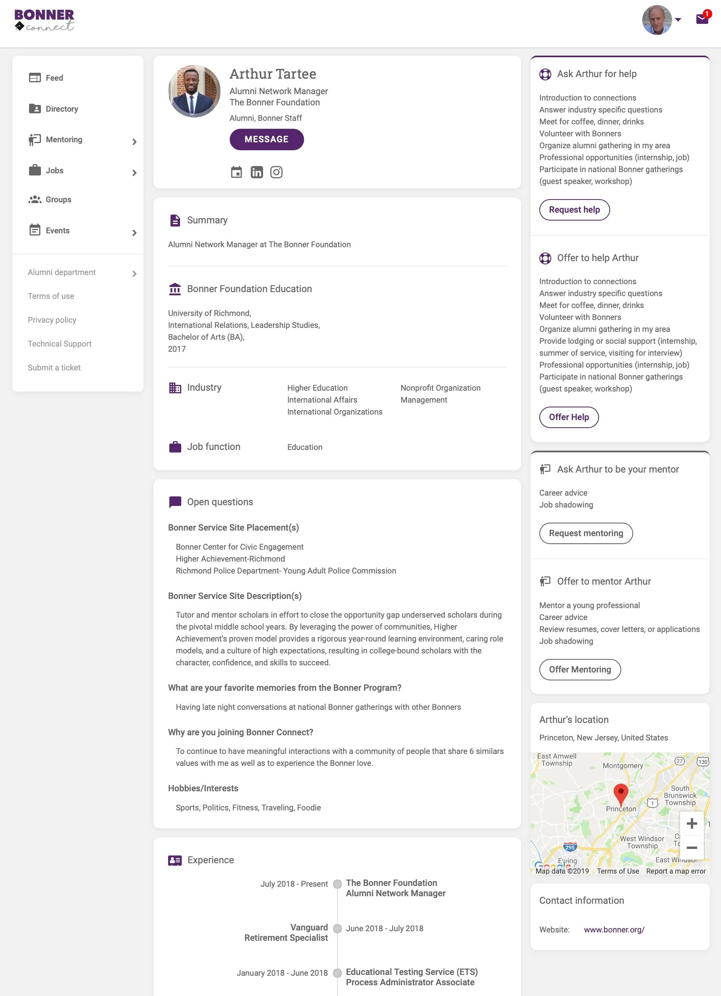This screenshot has width=721, height=996.
Task: Click the Feed icon in sidebar
Action: (35, 78)
